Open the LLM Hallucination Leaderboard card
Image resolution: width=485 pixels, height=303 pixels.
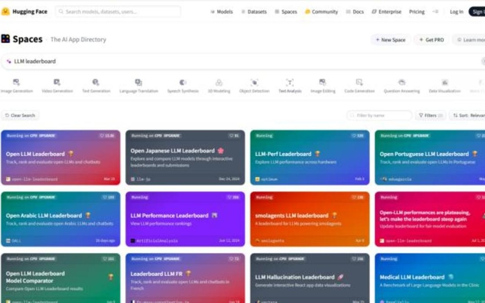point(310,278)
